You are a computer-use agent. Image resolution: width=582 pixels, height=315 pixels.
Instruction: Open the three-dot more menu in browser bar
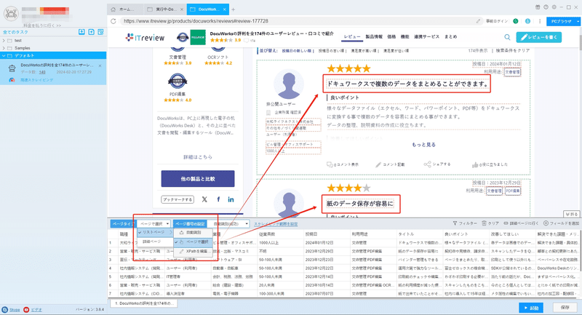click(x=540, y=21)
